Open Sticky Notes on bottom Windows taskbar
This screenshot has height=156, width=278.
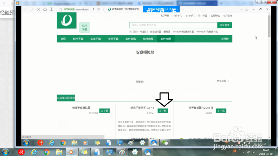point(84,152)
